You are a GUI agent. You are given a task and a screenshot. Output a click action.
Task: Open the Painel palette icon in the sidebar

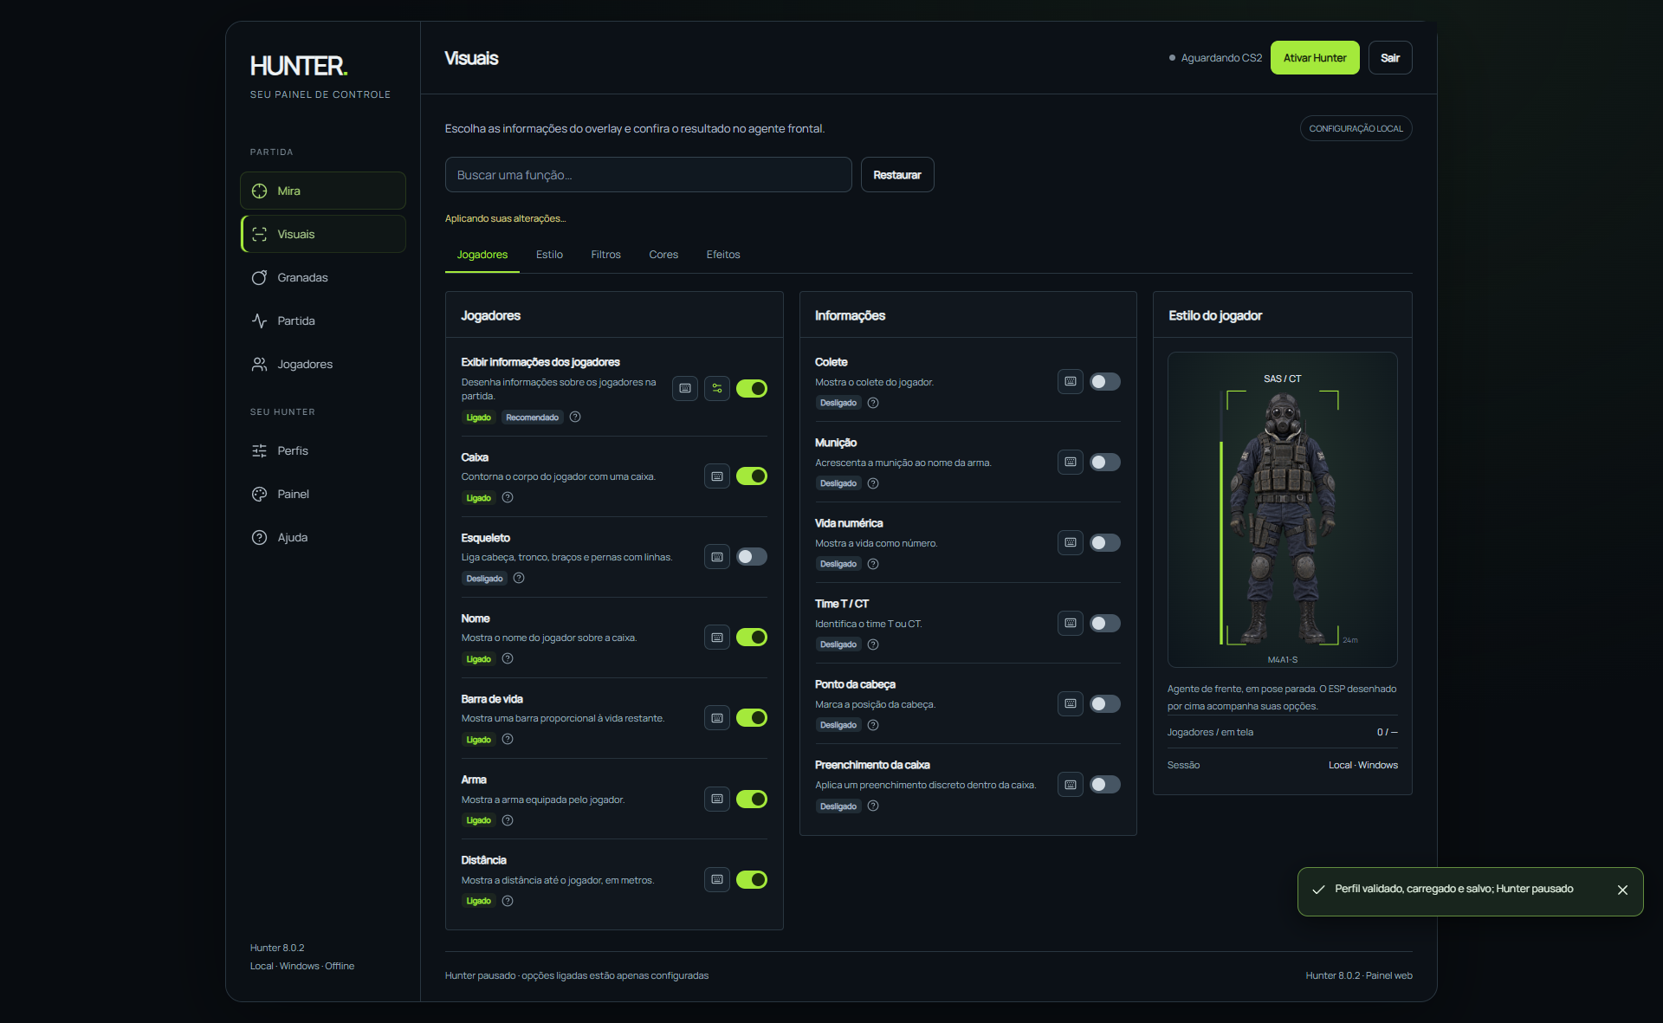click(259, 494)
